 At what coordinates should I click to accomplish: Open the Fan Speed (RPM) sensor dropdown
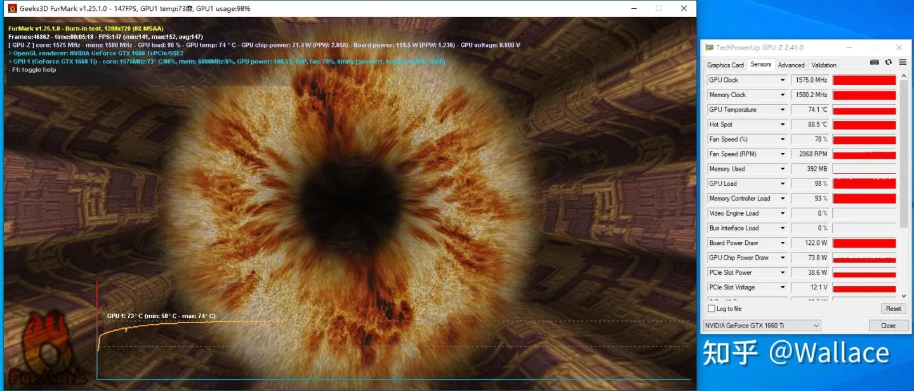point(783,154)
